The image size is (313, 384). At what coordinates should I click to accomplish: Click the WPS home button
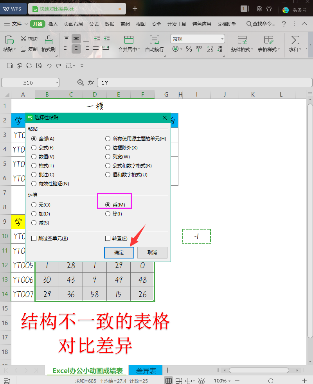tap(13, 9)
